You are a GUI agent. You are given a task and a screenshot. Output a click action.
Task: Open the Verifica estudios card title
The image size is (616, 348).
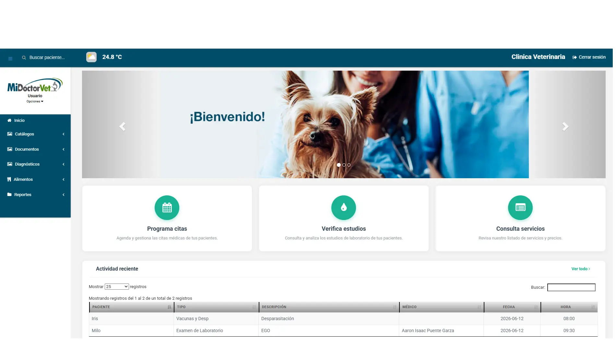point(344,229)
